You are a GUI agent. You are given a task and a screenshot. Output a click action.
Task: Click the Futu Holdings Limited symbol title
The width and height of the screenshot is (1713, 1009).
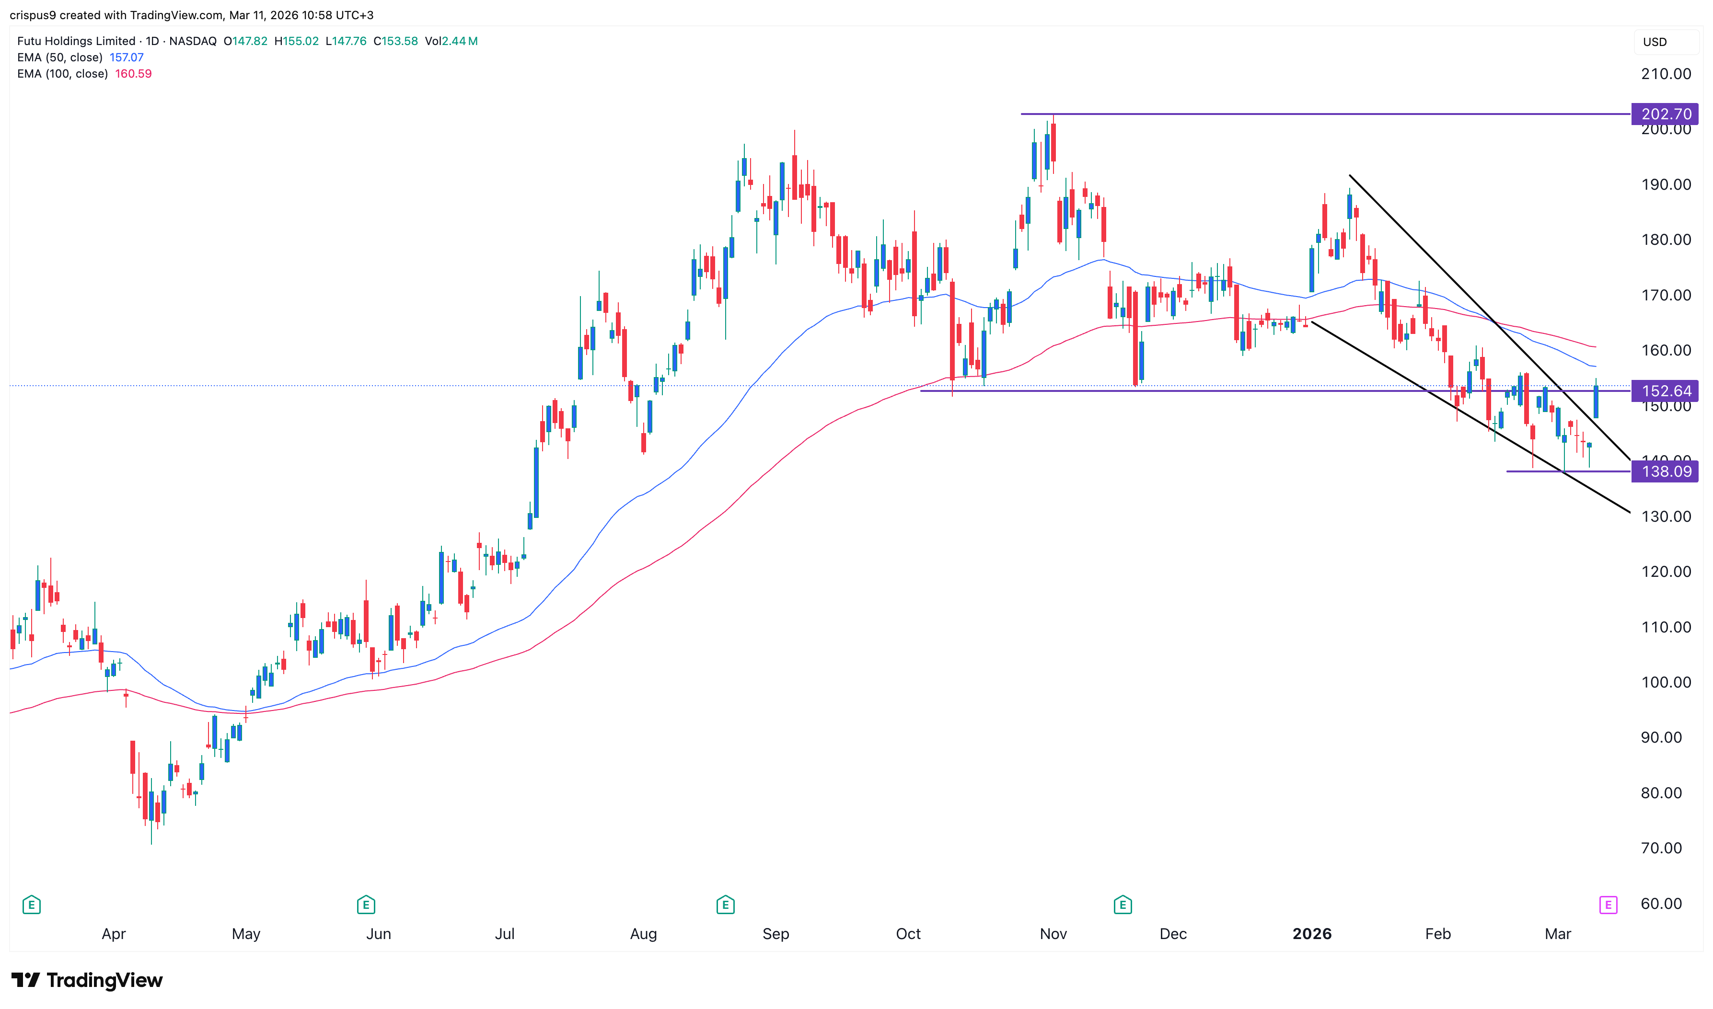pos(76,42)
